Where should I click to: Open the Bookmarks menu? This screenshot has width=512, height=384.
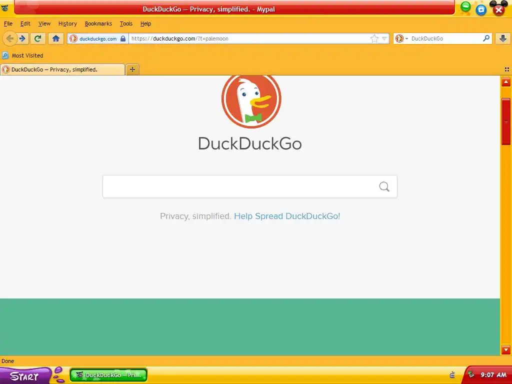[x=98, y=23]
